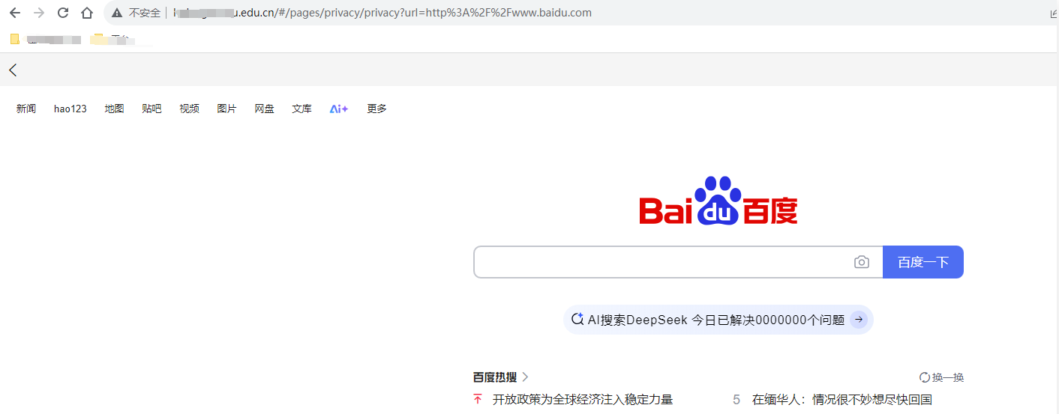This screenshot has width=1059, height=414.
Task: Click the browser forward arrow
Action: [x=39, y=13]
